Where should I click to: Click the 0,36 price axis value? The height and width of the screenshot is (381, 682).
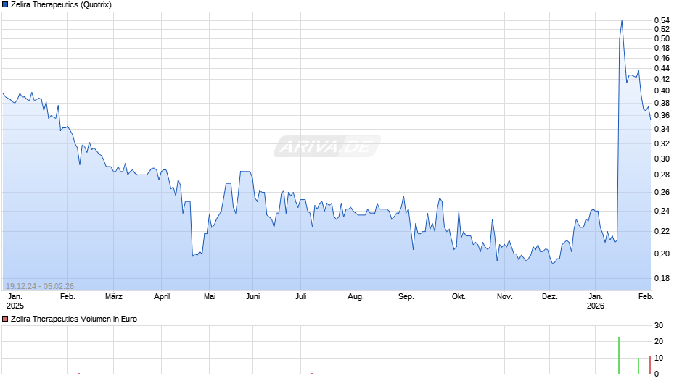(662, 116)
